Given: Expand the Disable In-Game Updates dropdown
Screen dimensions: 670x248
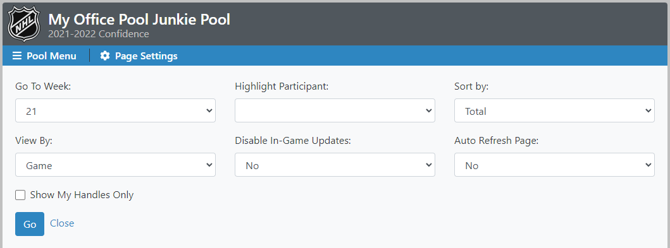Looking at the screenshot, I should (x=335, y=165).
